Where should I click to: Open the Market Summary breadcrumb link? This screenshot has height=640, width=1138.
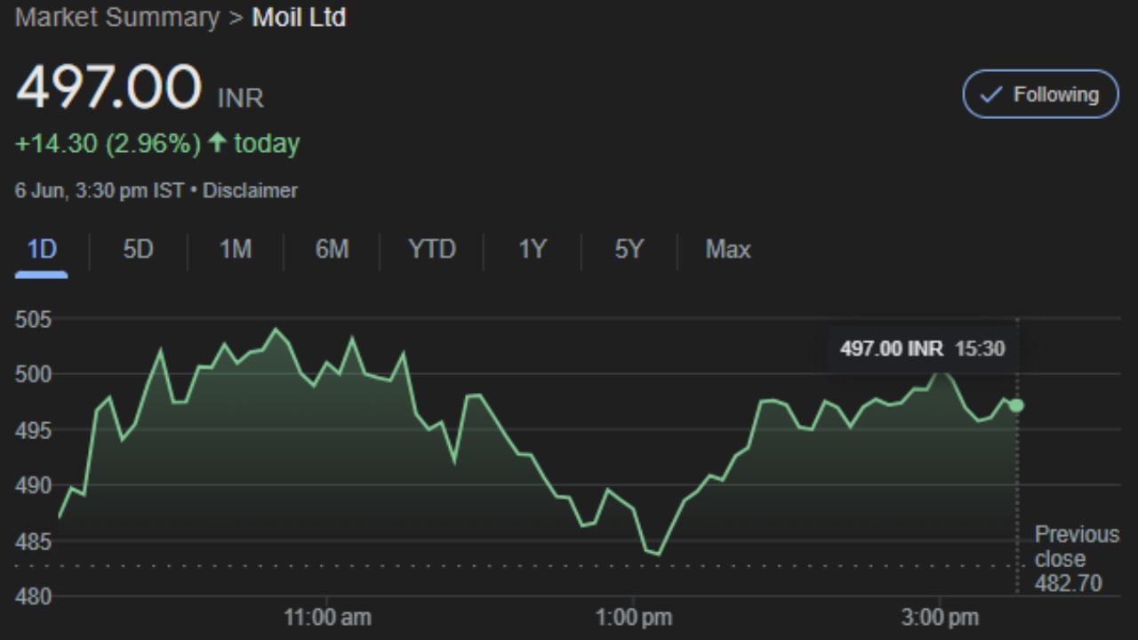click(117, 17)
